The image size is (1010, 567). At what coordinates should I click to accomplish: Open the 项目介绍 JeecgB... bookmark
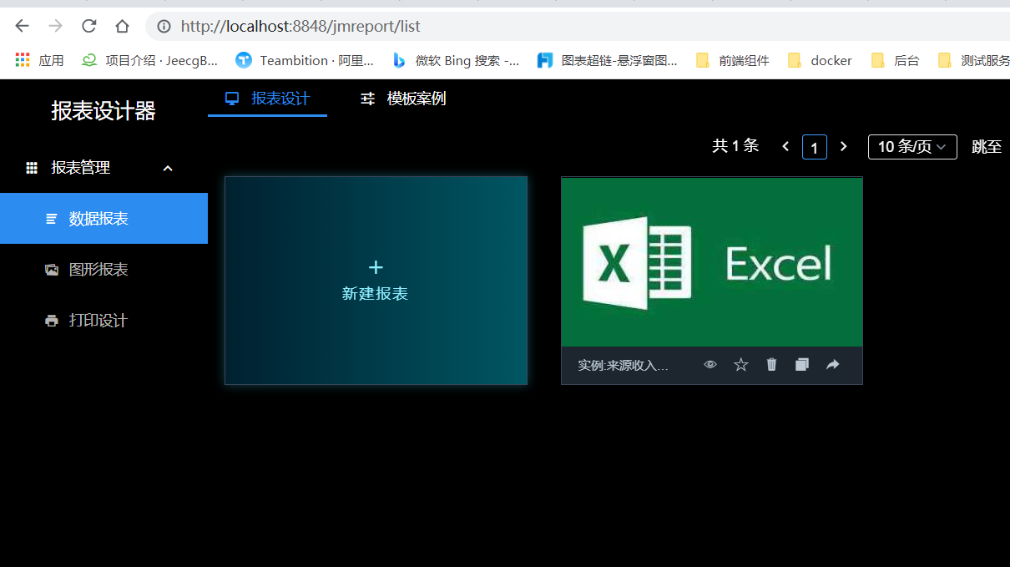(149, 60)
